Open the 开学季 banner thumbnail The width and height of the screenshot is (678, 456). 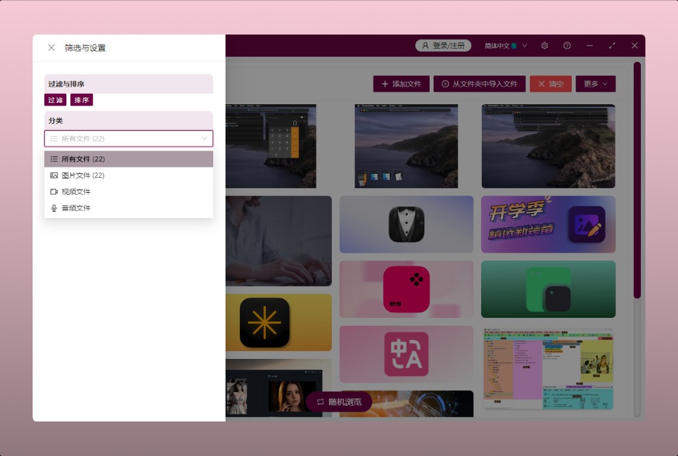[x=548, y=224]
